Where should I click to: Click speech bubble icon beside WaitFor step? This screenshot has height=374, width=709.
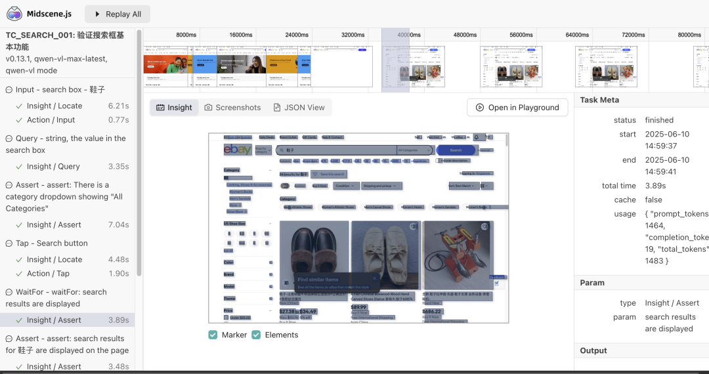point(9,292)
